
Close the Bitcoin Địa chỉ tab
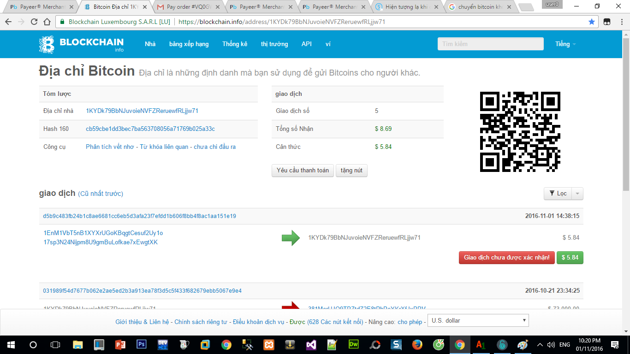[x=144, y=7]
